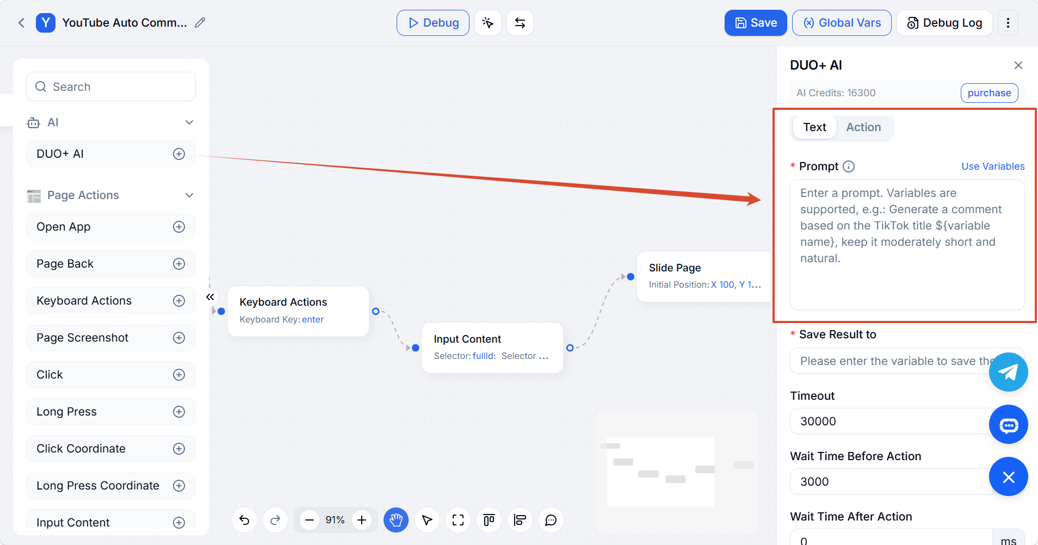Undo the last canvas change
Viewport: 1038px width, 545px height.
[x=244, y=521]
